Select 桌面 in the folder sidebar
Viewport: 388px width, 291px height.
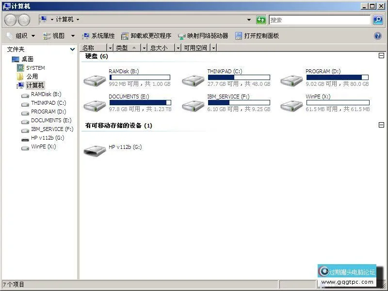27,59
